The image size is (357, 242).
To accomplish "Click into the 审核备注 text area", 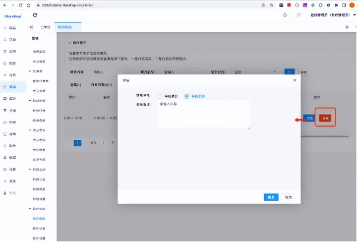I will [203, 115].
